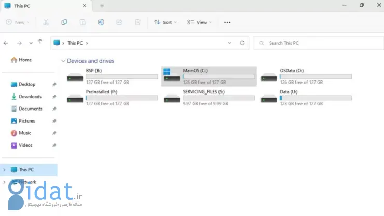384x216 pixels.
Task: Click the Copy icon in toolbar
Action: [x=64, y=22]
